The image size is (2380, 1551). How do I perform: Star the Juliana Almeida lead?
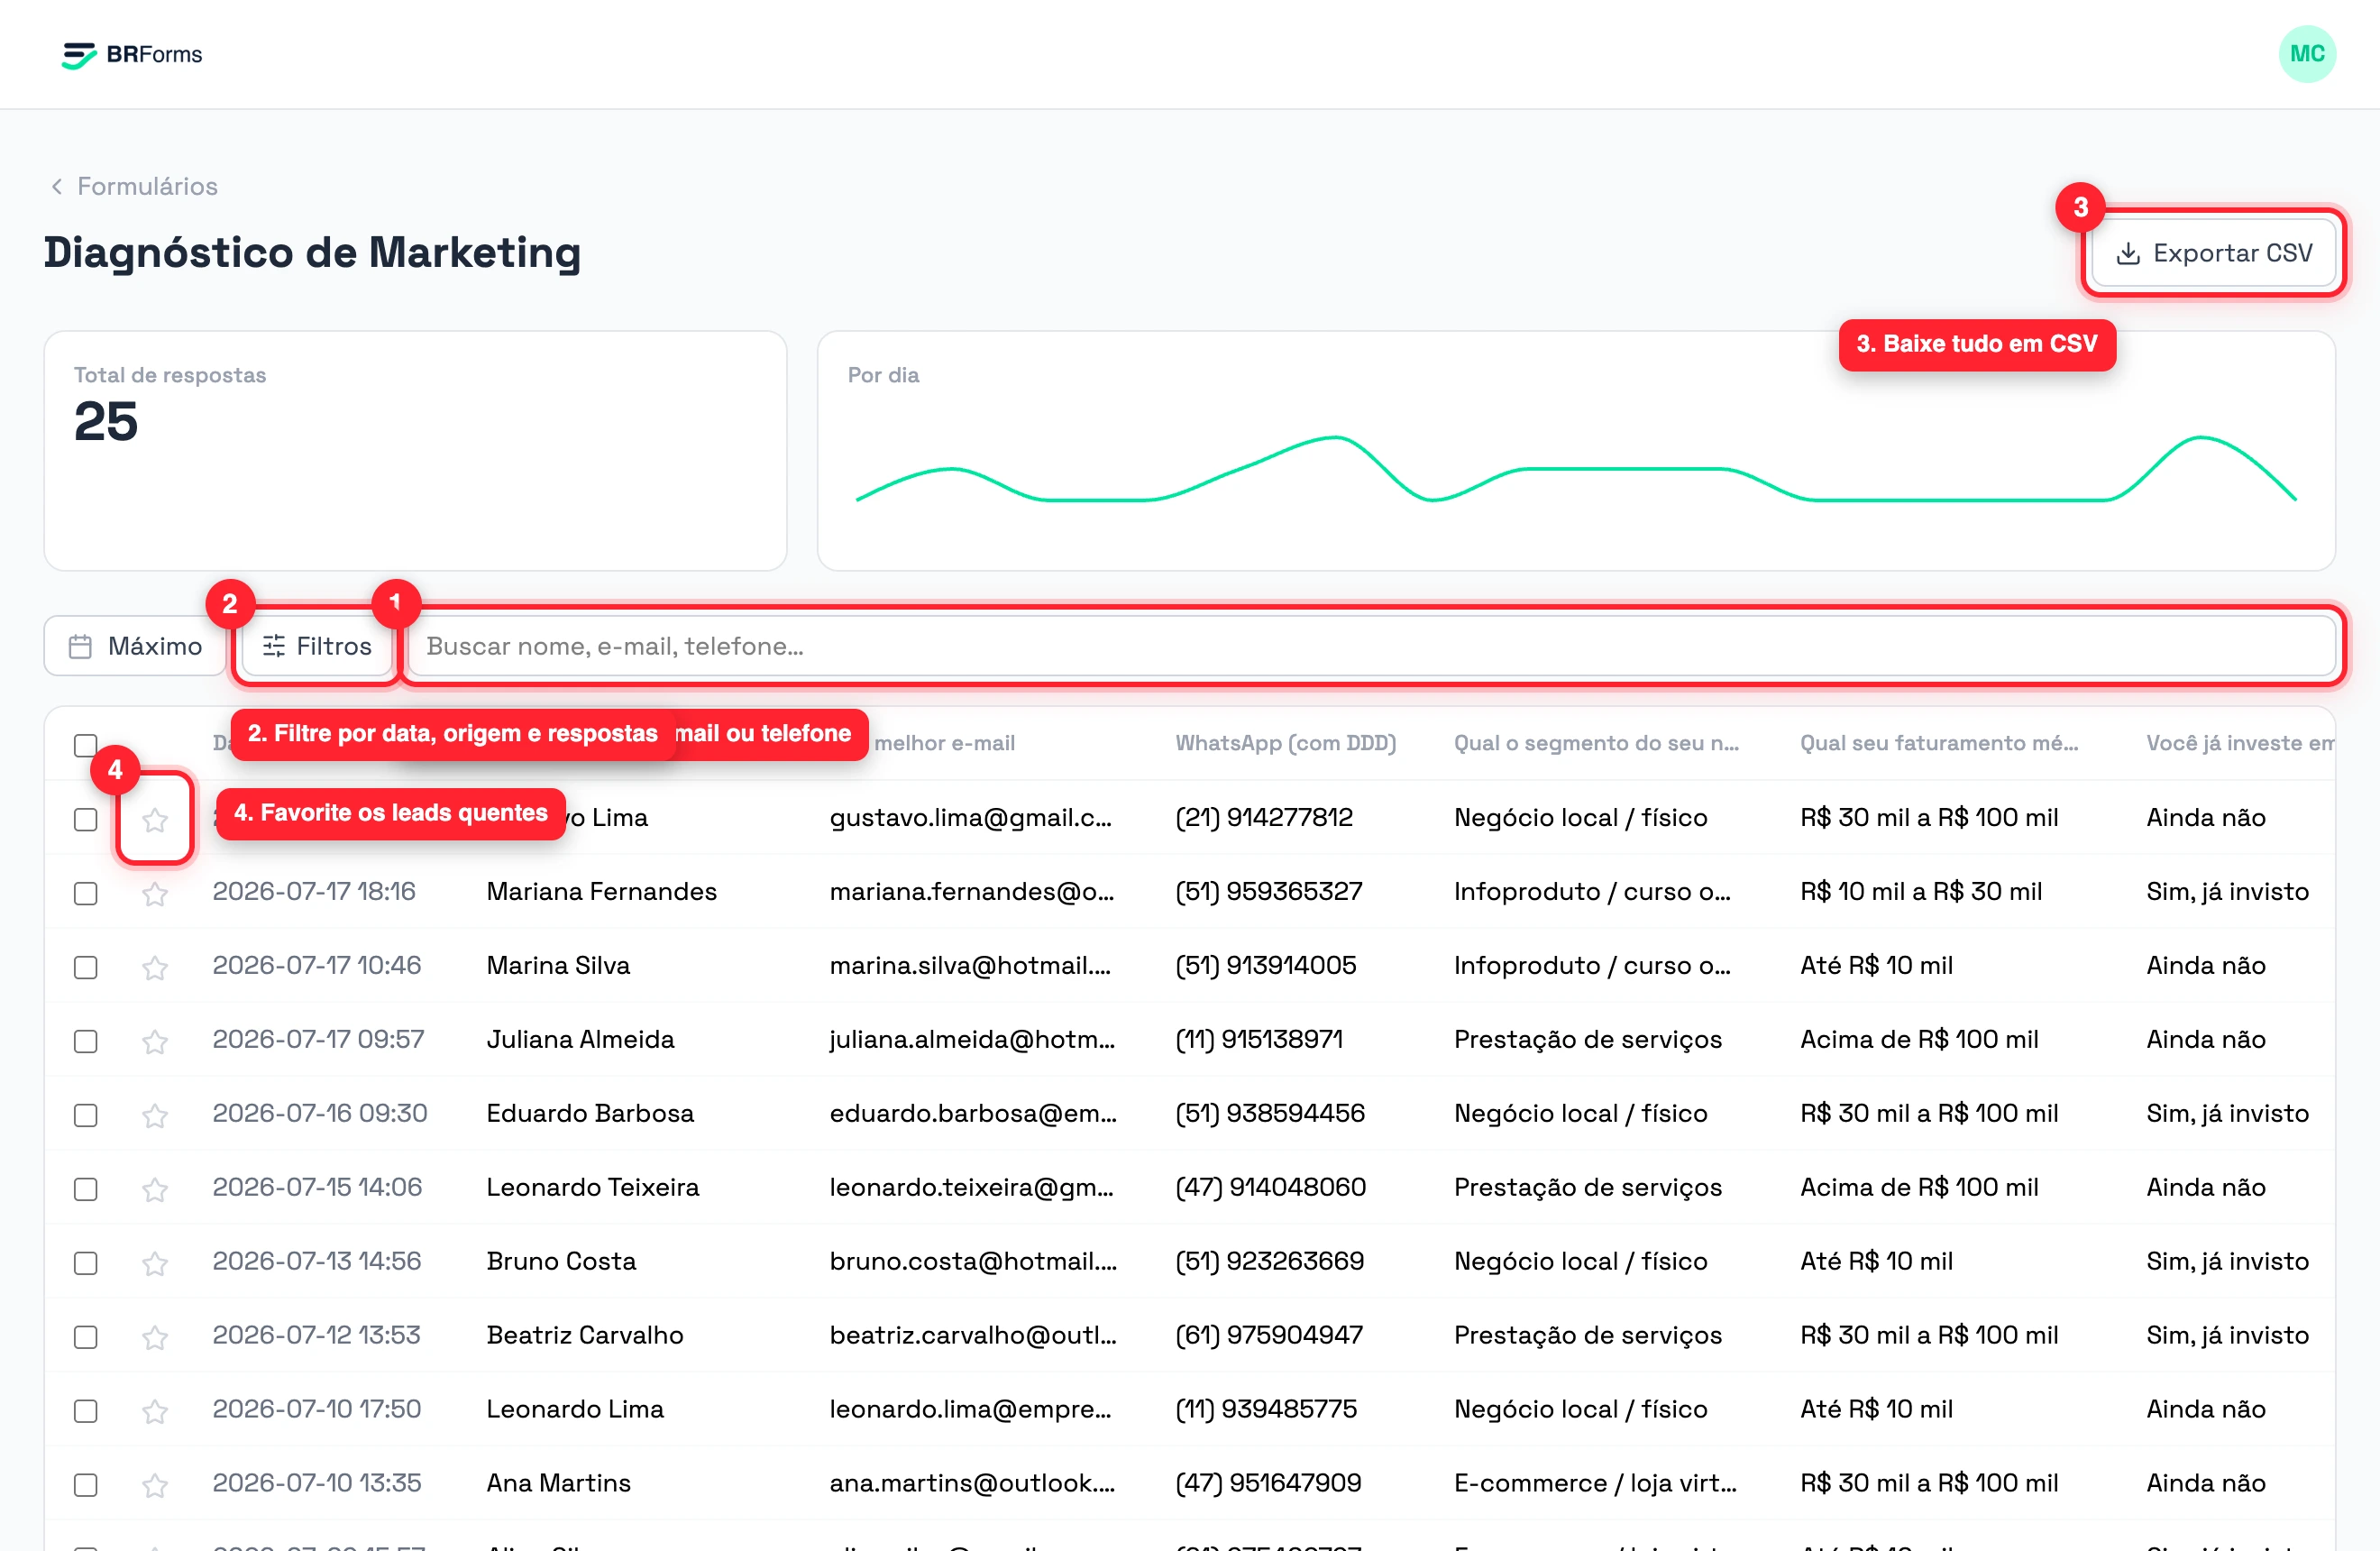[x=155, y=1042]
